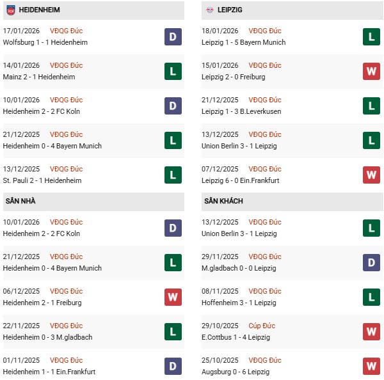384x380 pixels.
Task: Open VĐQG Đức link dated 17/01/2026
Action: pos(66,31)
